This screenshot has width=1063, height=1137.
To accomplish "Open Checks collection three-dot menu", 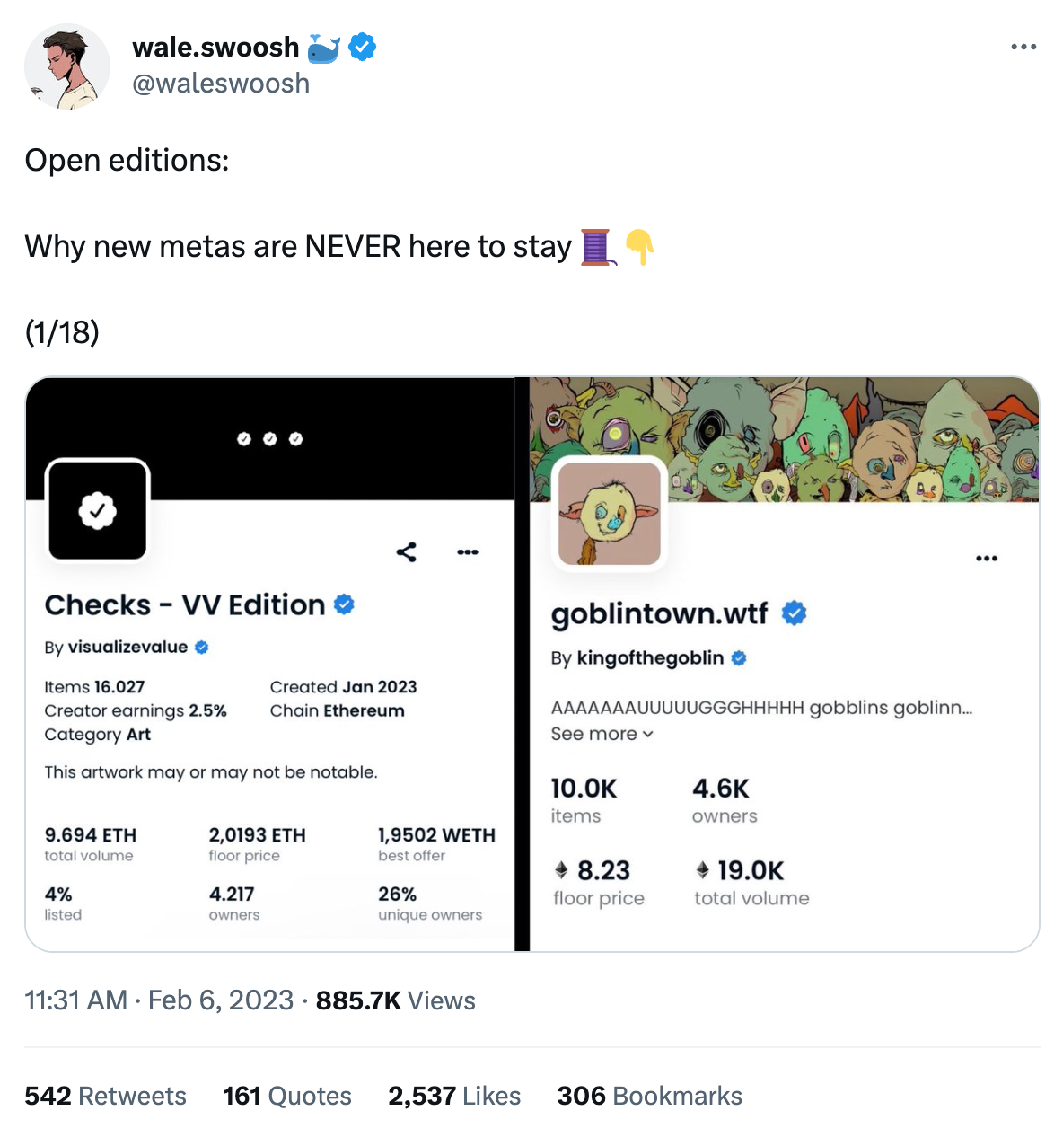I will point(468,552).
